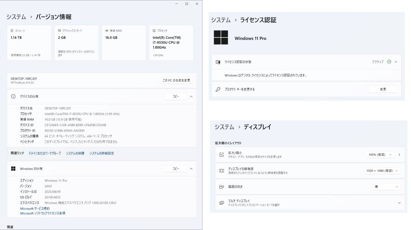Click HP ProBook 470 G5 model text
Image resolution: width=411 pixels, height=230 pixels.
click(x=22, y=83)
